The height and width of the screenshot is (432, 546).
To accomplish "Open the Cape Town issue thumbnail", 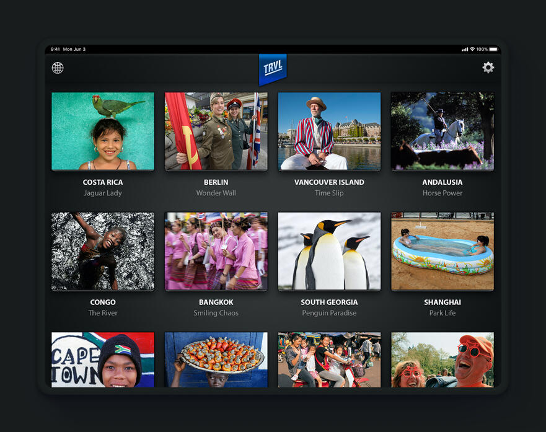I will click(103, 359).
